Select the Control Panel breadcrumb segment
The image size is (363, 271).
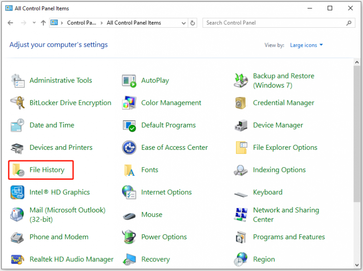point(82,23)
